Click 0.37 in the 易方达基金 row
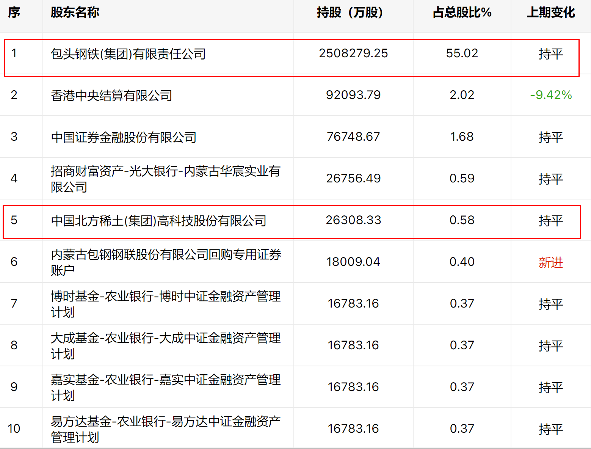Viewport: 591px width, 449px height. click(x=462, y=429)
